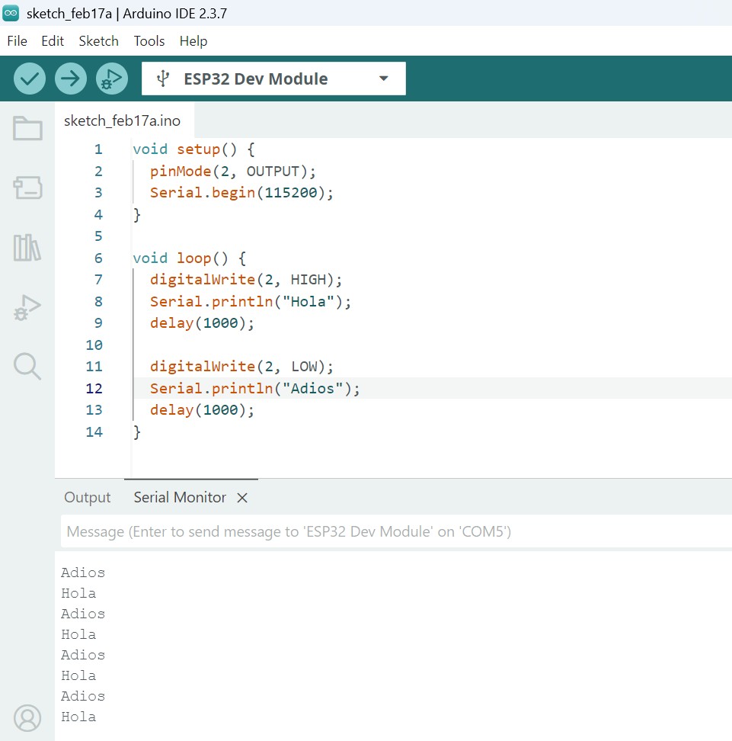Open the Boards Manager panel
732x741 pixels.
coord(27,188)
